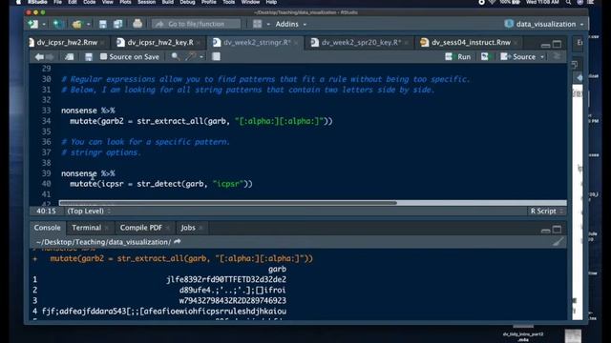Click the Compile Report notebook icon

point(216,57)
